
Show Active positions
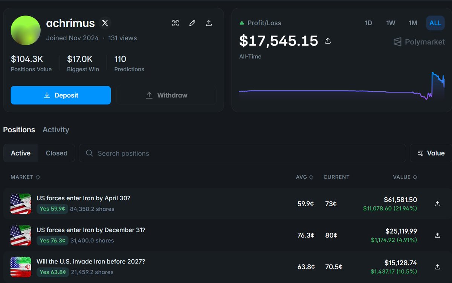click(x=21, y=153)
